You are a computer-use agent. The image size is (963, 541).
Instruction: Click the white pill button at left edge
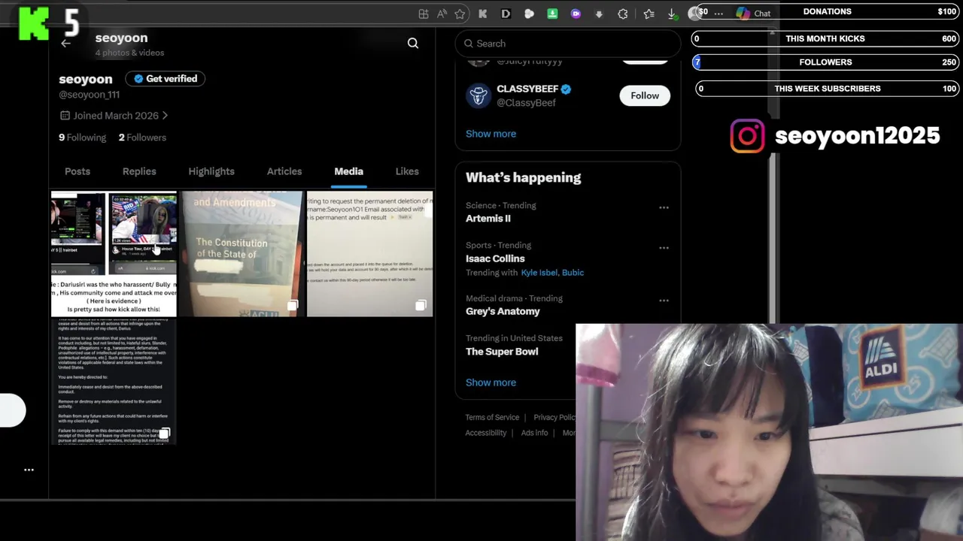(x=12, y=410)
